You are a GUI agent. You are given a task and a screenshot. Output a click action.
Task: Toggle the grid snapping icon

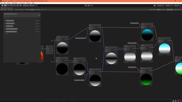(x=36, y=6)
